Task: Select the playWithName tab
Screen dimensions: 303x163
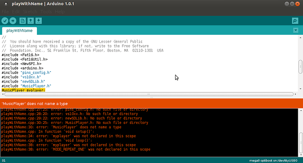Action: tap(19, 31)
